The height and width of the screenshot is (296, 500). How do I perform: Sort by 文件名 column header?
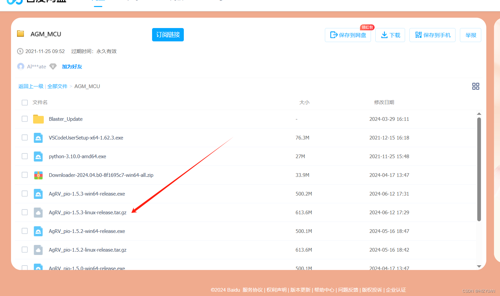(40, 102)
